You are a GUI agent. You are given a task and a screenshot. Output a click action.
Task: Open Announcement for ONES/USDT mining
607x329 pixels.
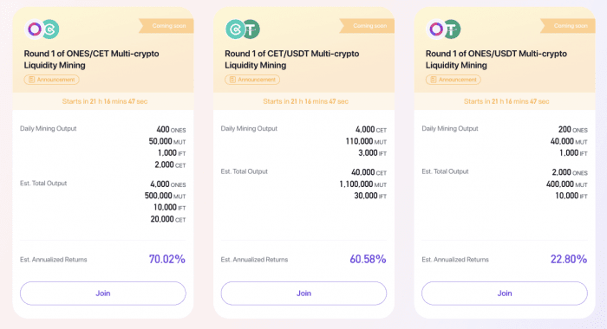454,80
